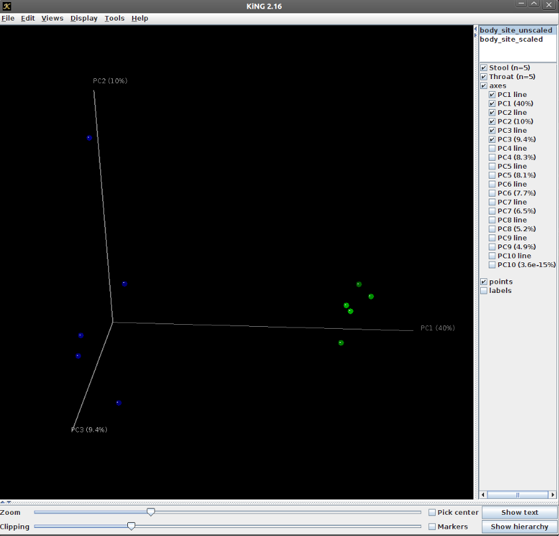Enable PC5 (8.1%) checkbox
Screen dimensions: 559x536
(492, 175)
